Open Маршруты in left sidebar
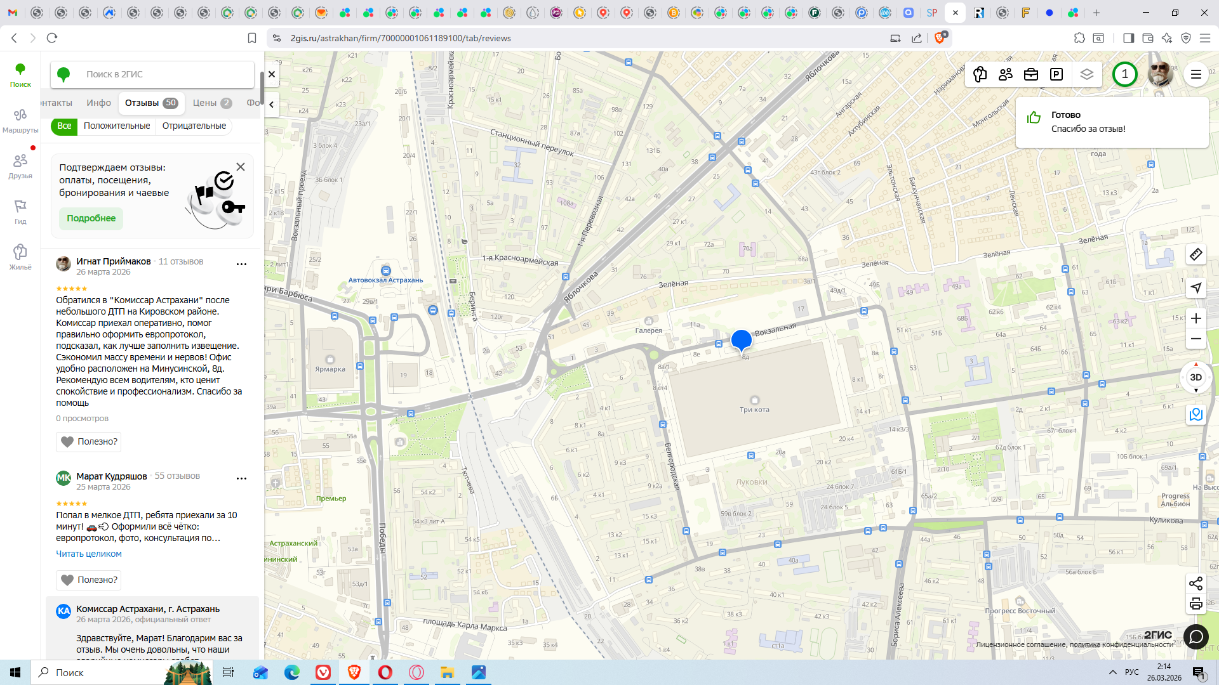 (20, 120)
